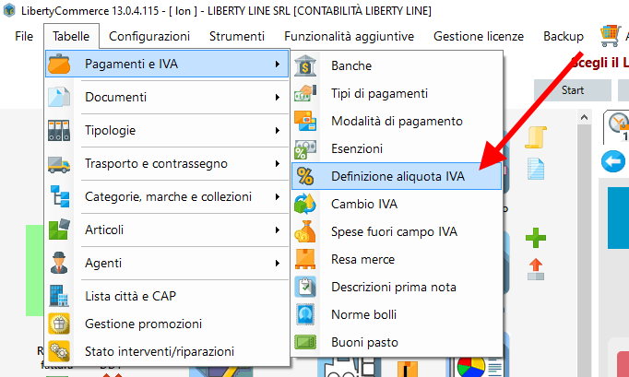Click the green plus icon
629x377 pixels.
[x=536, y=238]
